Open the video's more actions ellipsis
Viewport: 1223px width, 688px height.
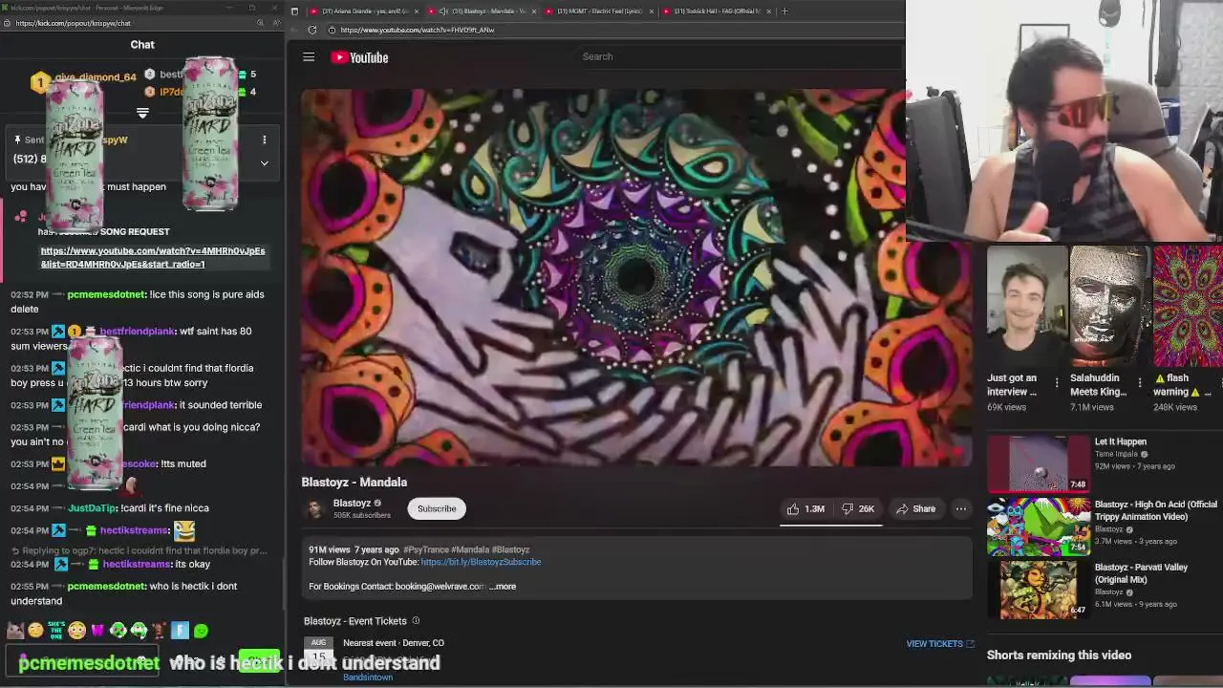961,509
